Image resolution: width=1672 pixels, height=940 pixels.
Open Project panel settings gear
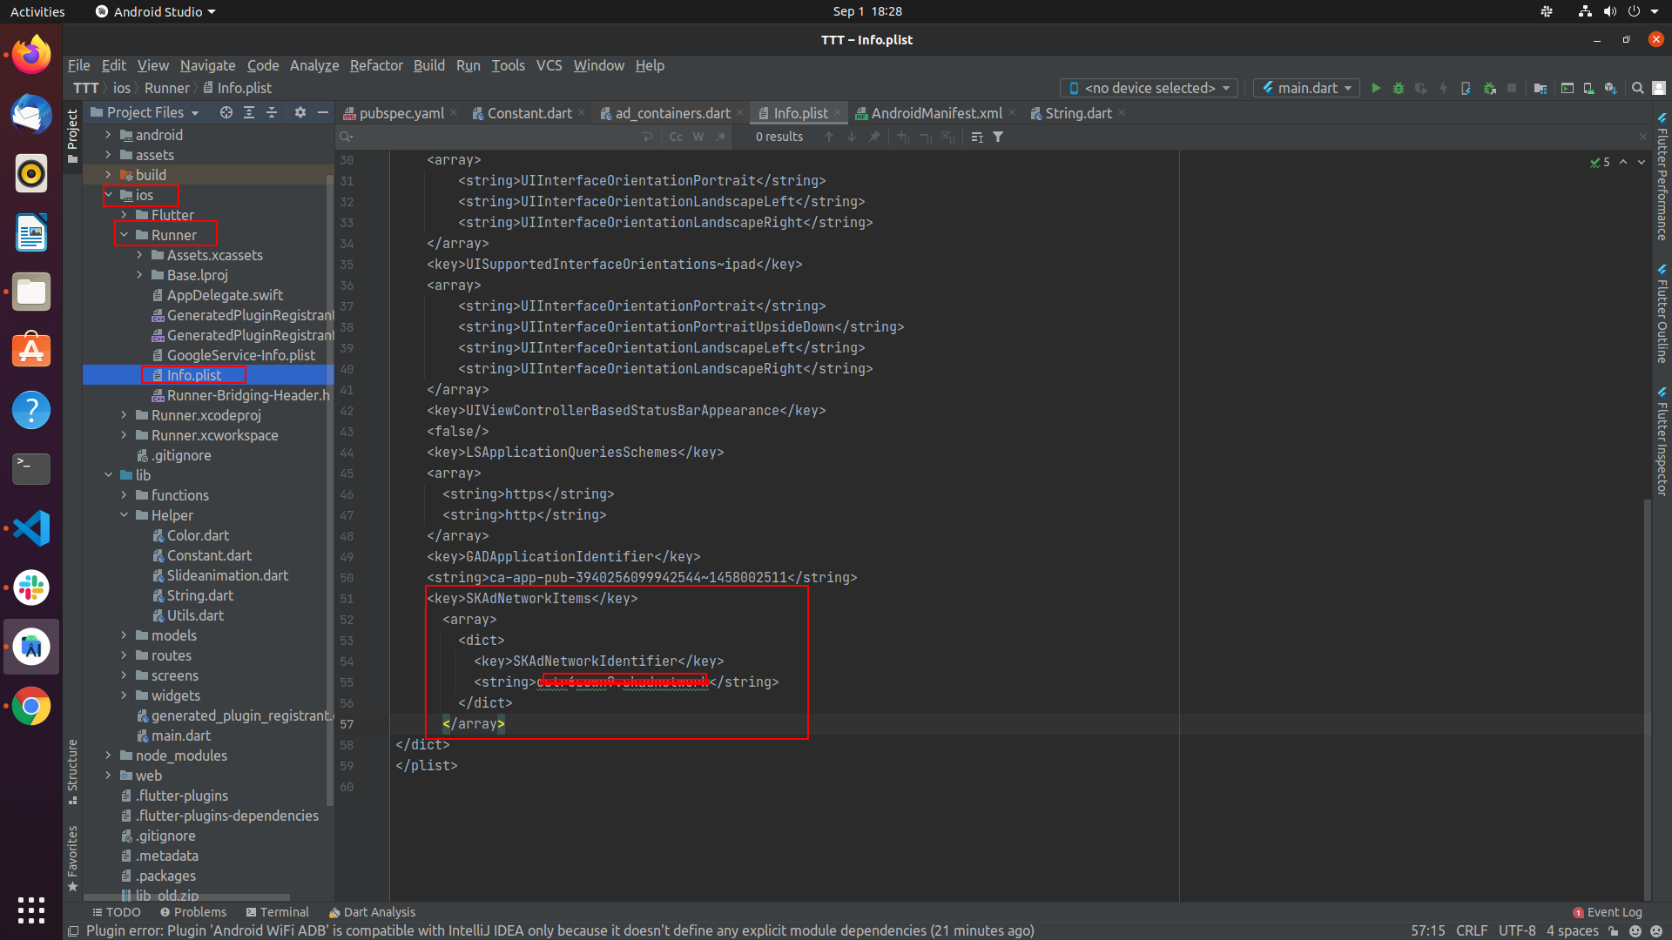pyautogui.click(x=300, y=112)
